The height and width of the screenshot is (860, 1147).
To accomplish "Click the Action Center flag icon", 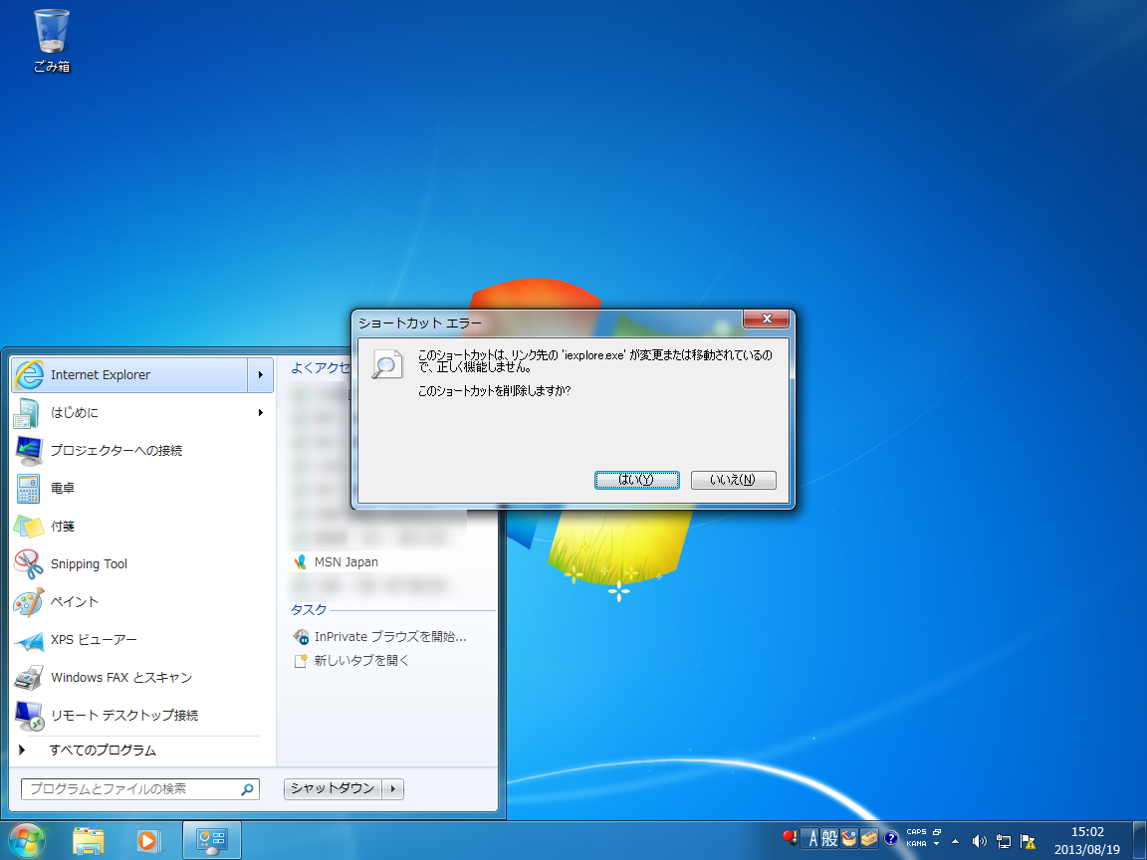I will [1028, 840].
